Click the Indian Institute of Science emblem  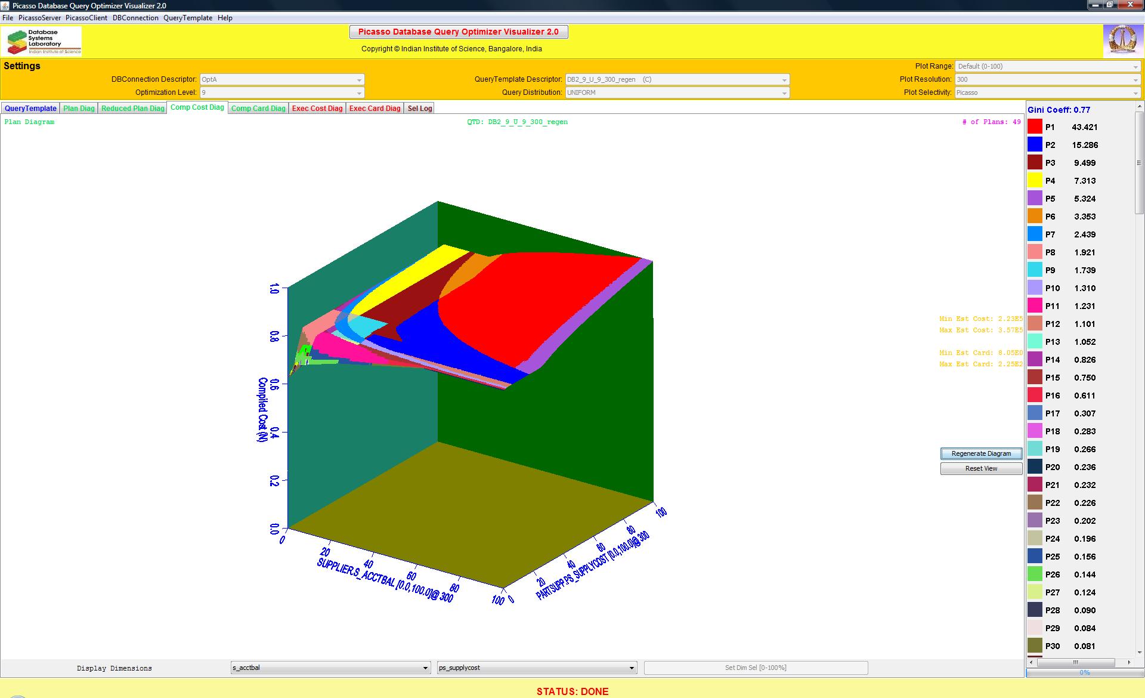(1121, 41)
